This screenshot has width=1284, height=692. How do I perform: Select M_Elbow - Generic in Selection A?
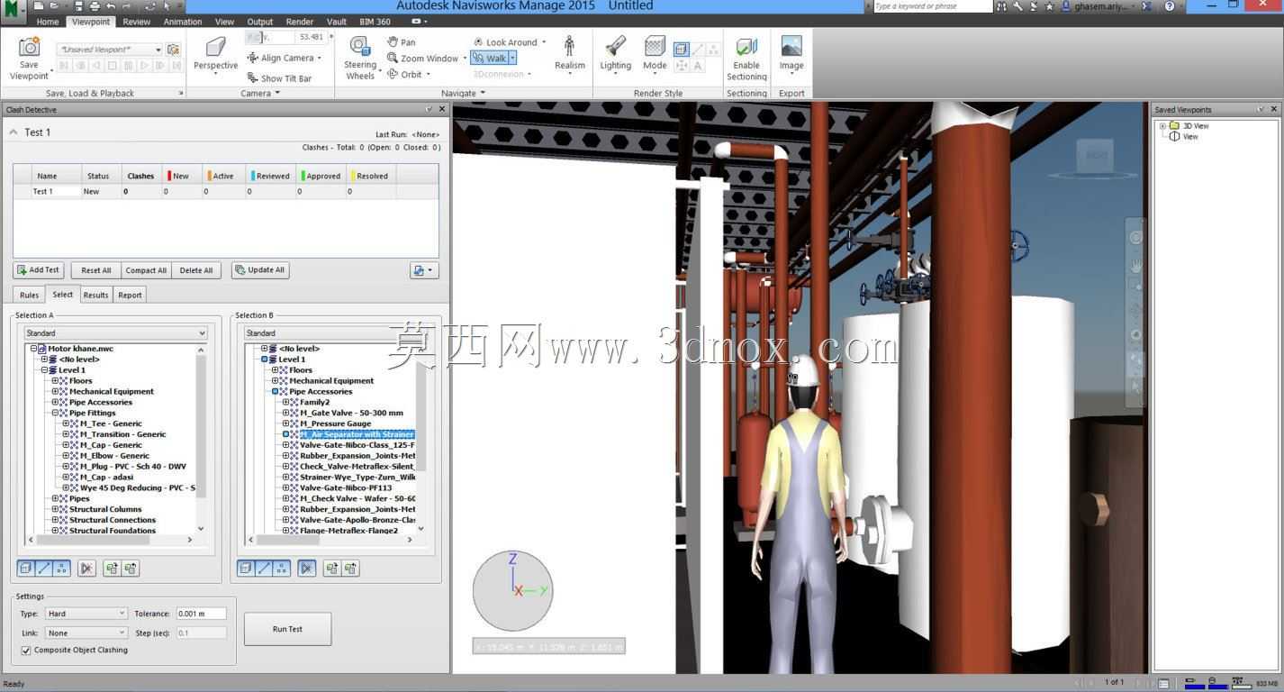point(114,456)
